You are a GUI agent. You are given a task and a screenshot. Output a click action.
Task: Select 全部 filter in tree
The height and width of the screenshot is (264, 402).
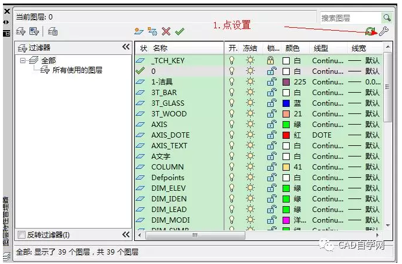coord(48,61)
